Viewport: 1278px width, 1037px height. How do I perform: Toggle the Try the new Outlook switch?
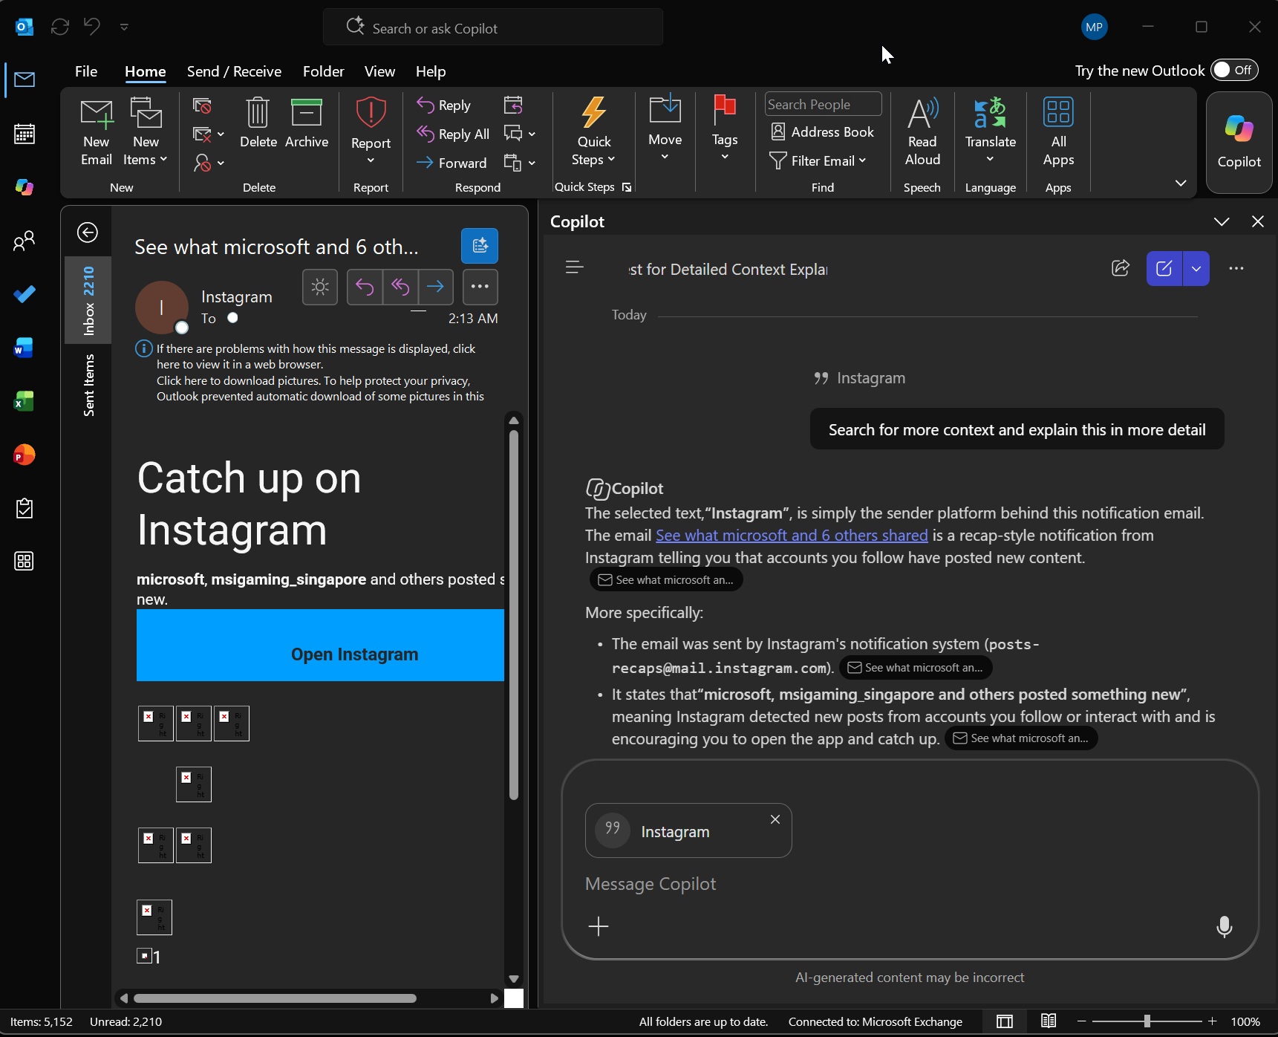1235,71
